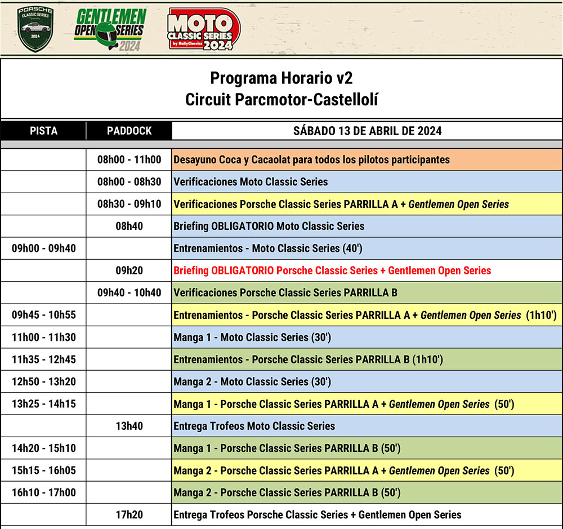Select Verificaciones Porsche PARRILLA B green row
Screen dimensions: 563x529
point(285,292)
